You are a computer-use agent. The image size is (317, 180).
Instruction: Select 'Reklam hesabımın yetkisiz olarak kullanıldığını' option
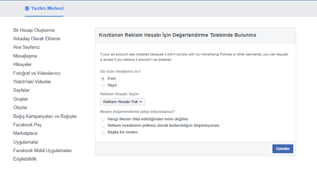(x=103, y=125)
